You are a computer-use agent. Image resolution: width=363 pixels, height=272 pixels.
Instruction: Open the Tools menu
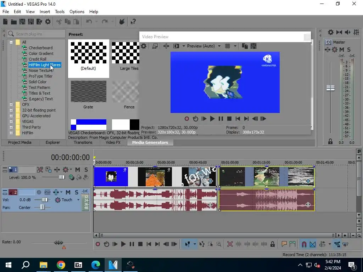60,12
